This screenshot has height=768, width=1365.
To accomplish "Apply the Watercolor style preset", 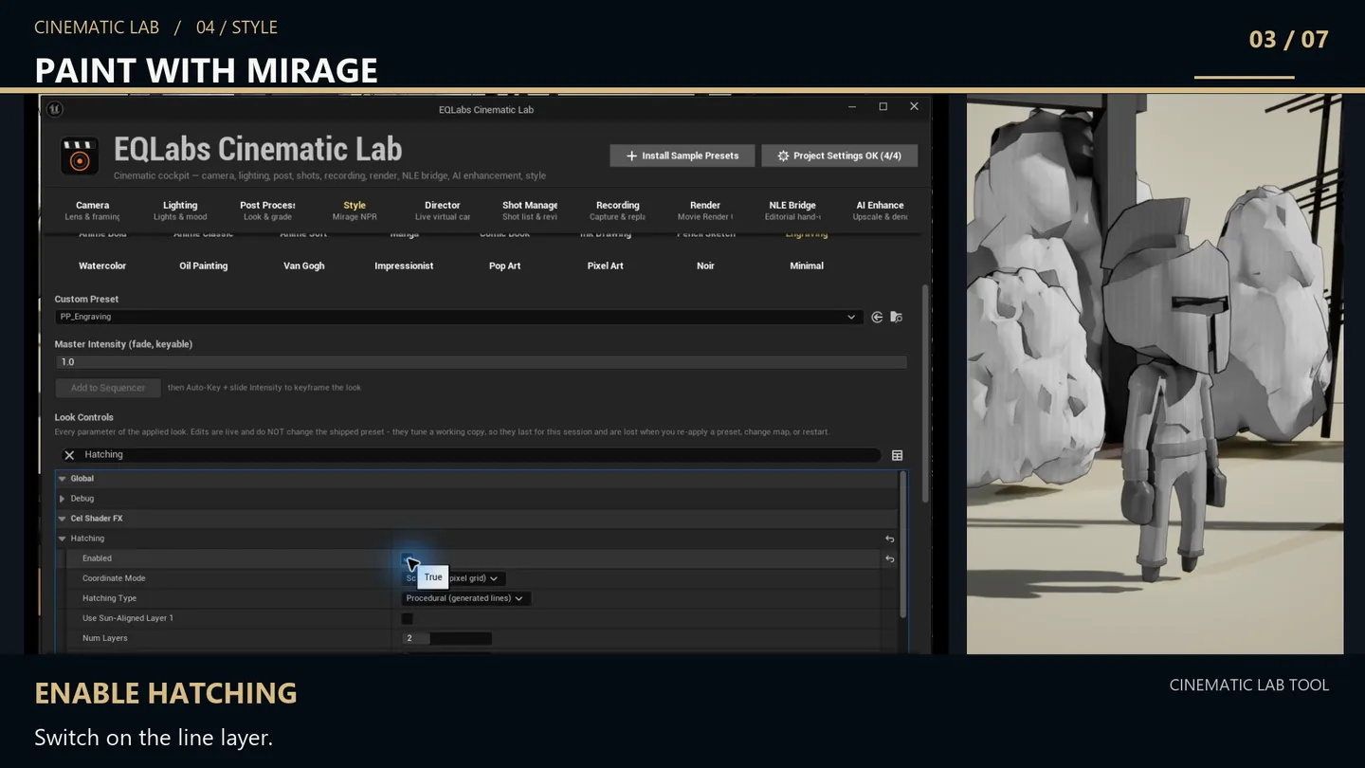I will [102, 265].
